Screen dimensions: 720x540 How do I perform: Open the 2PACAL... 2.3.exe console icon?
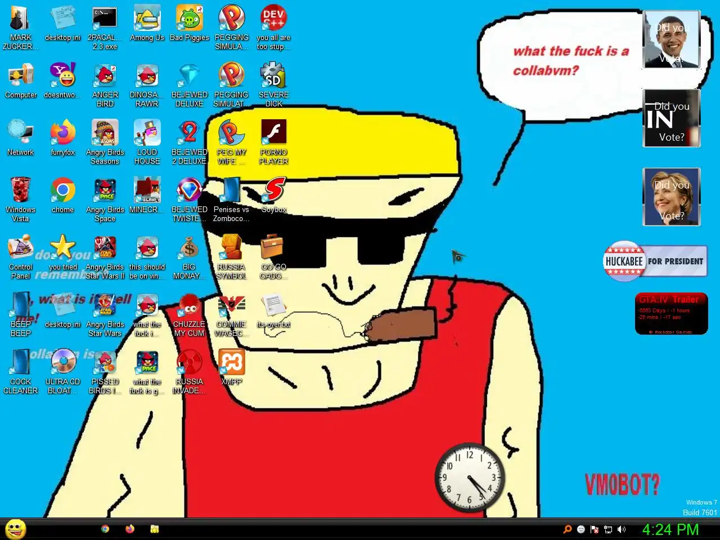[x=105, y=28]
